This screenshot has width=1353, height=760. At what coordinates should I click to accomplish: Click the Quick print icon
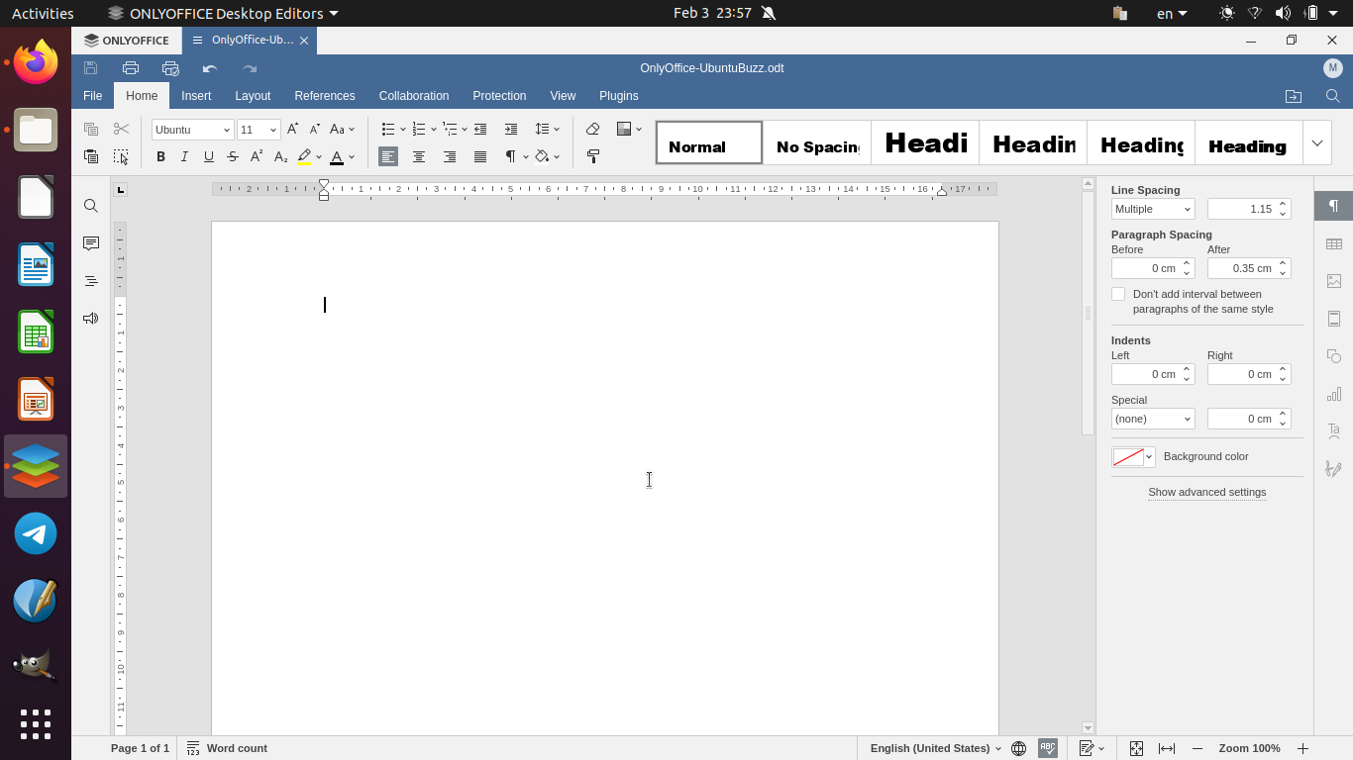[x=170, y=68]
